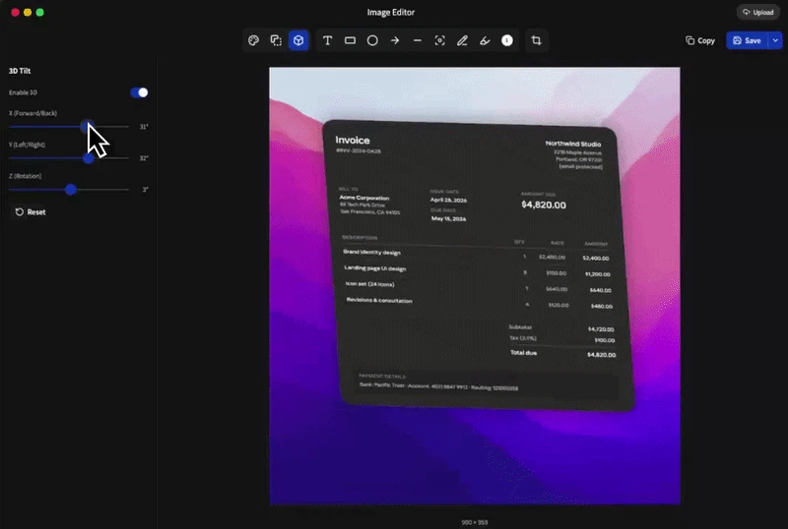The width and height of the screenshot is (788, 529).
Task: Click the 'Enable 3D' label
Action: (23, 92)
